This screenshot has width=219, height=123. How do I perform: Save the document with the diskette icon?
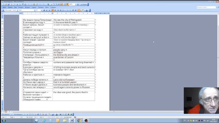9,4
